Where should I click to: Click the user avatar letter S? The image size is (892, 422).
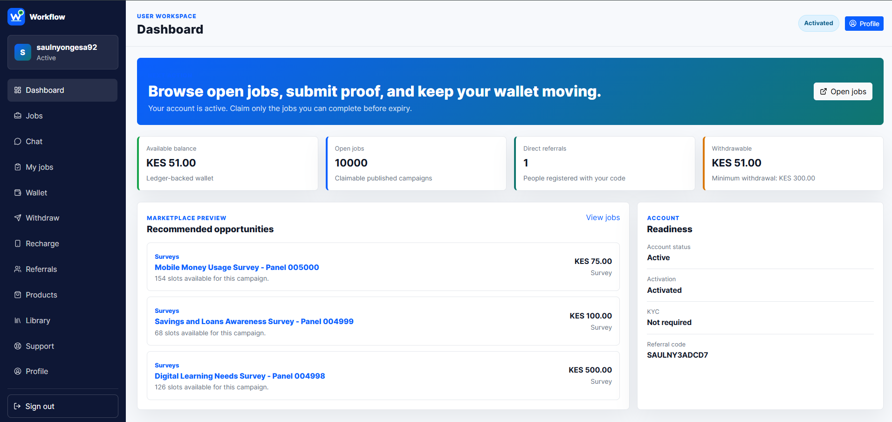click(23, 52)
